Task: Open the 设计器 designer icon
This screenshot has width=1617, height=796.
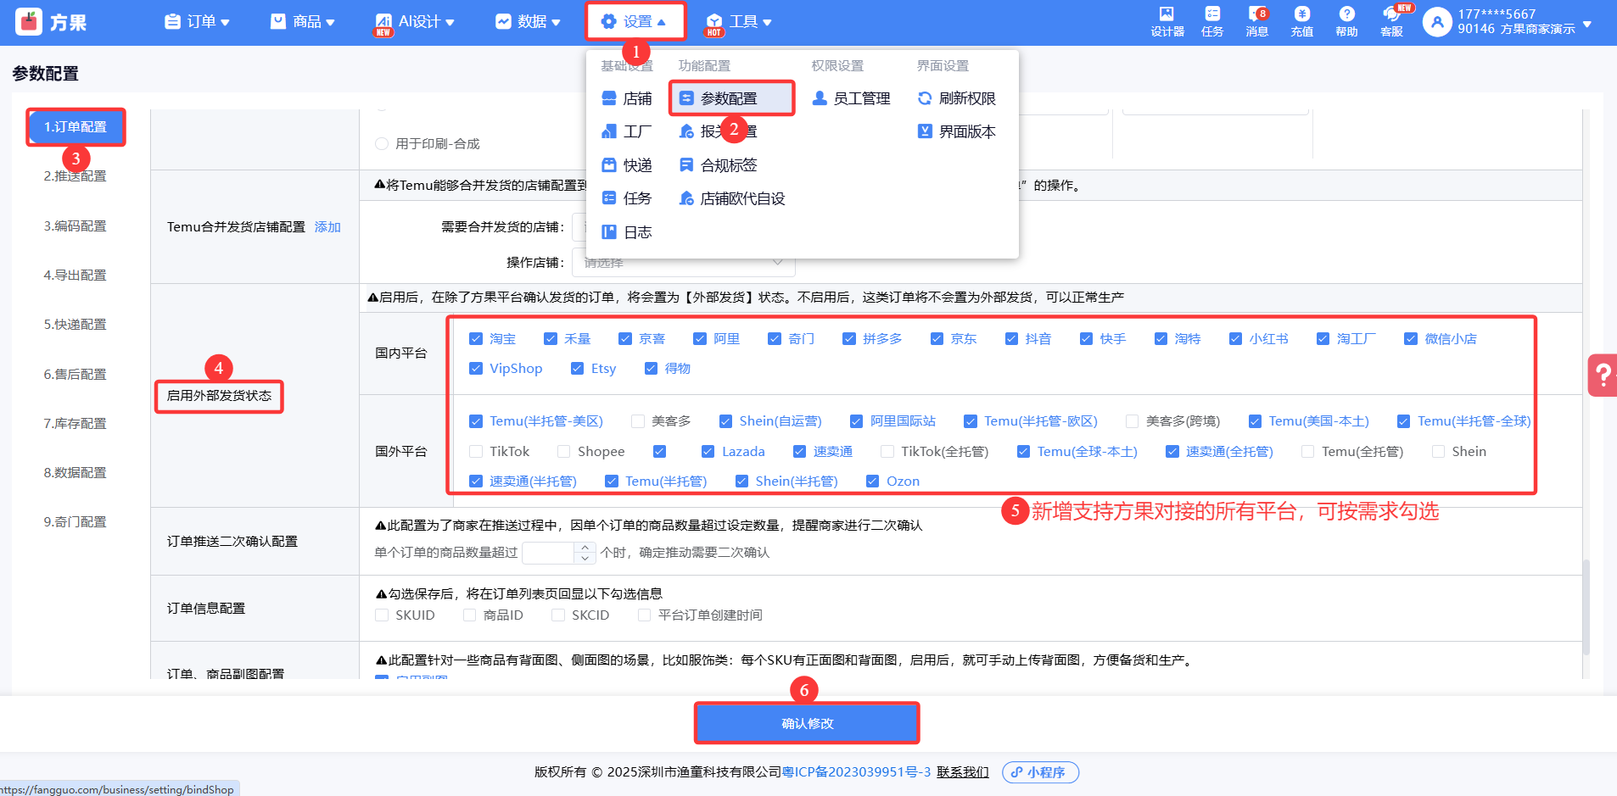Action: pos(1167,21)
